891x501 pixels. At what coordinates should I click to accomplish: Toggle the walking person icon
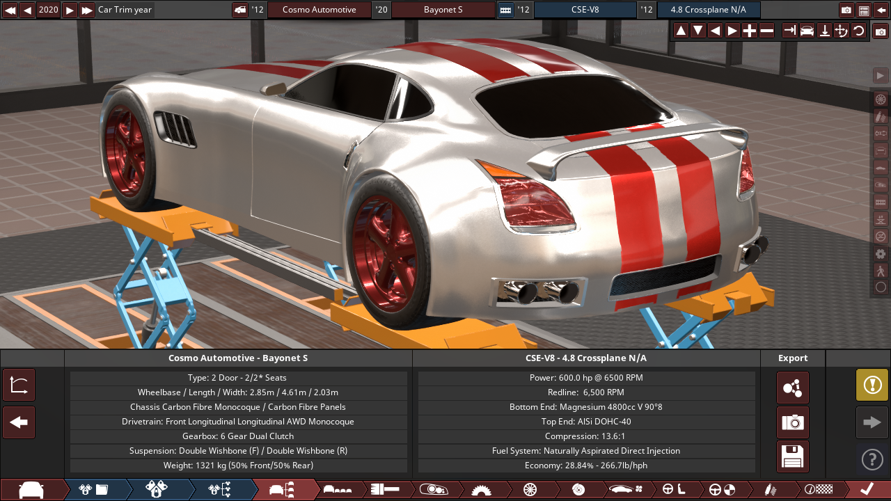(881, 270)
